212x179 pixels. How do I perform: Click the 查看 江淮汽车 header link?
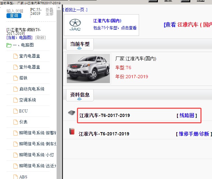pos(188,25)
